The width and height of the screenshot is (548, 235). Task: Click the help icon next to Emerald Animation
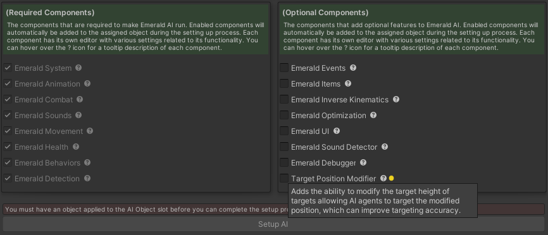coord(87,83)
